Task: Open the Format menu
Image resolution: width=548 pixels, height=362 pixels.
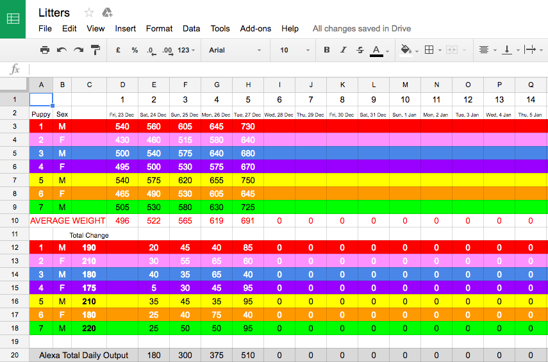Action: (159, 29)
